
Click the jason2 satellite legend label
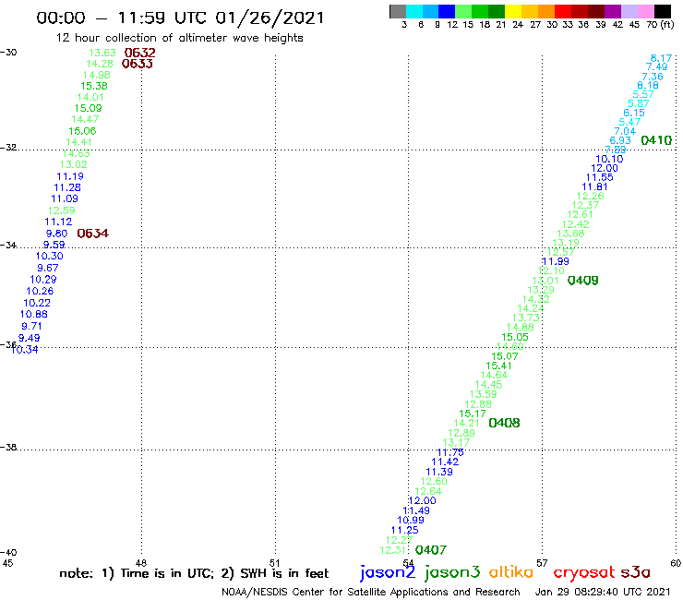(x=388, y=572)
